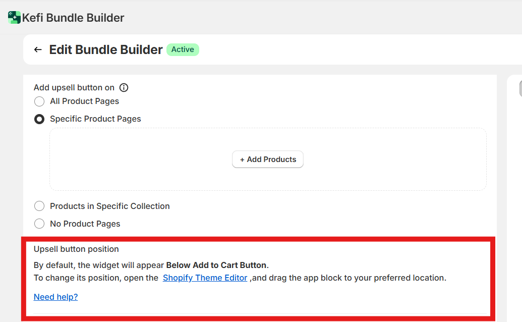Click the 'By default, the widget will appear' text
Screen dimensions: 522x322
coord(99,265)
